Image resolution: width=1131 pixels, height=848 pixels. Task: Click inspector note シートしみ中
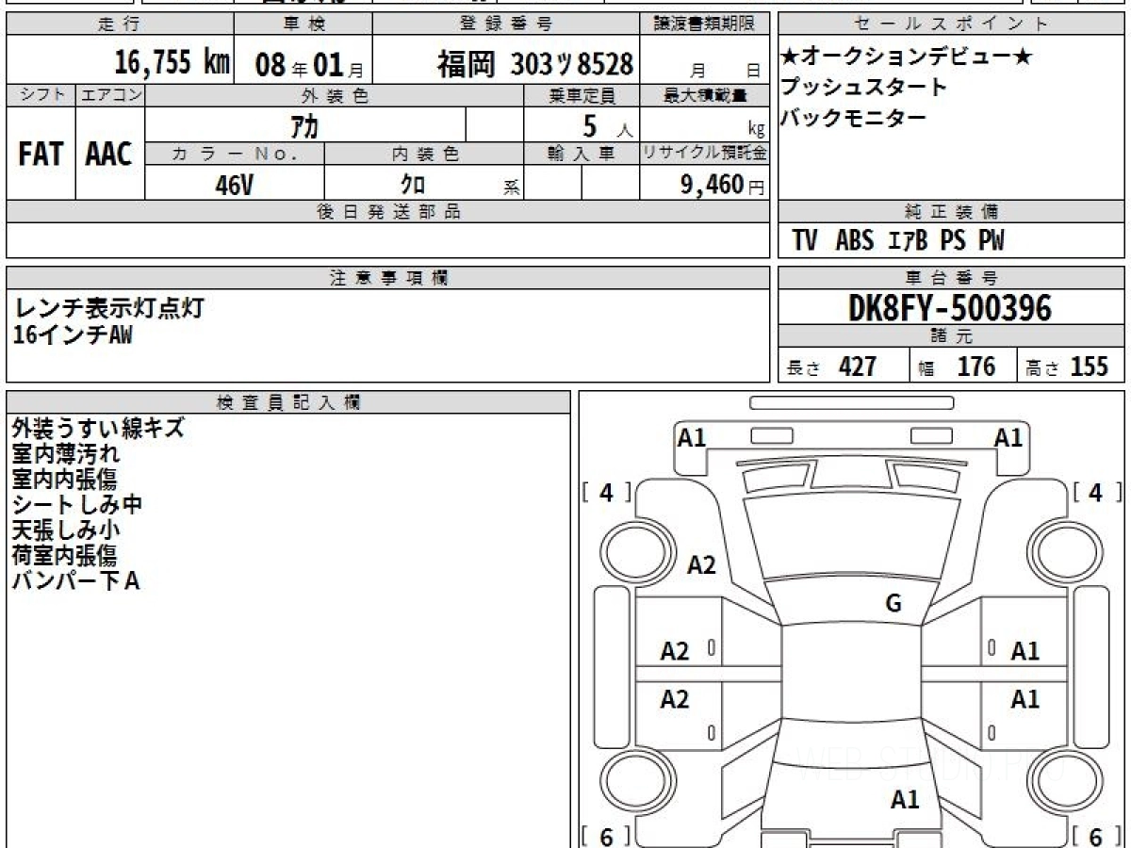pos(77,505)
